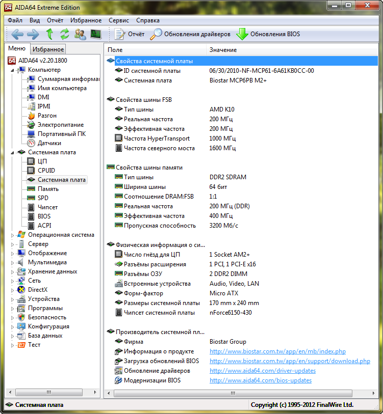
Task: Open the Файл menu
Action: click(x=15, y=20)
